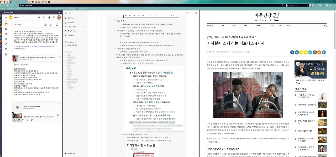This screenshot has width=336, height=157.
Task: Select the '#운동' hashtag on mindgil
Action: tap(281, 26)
